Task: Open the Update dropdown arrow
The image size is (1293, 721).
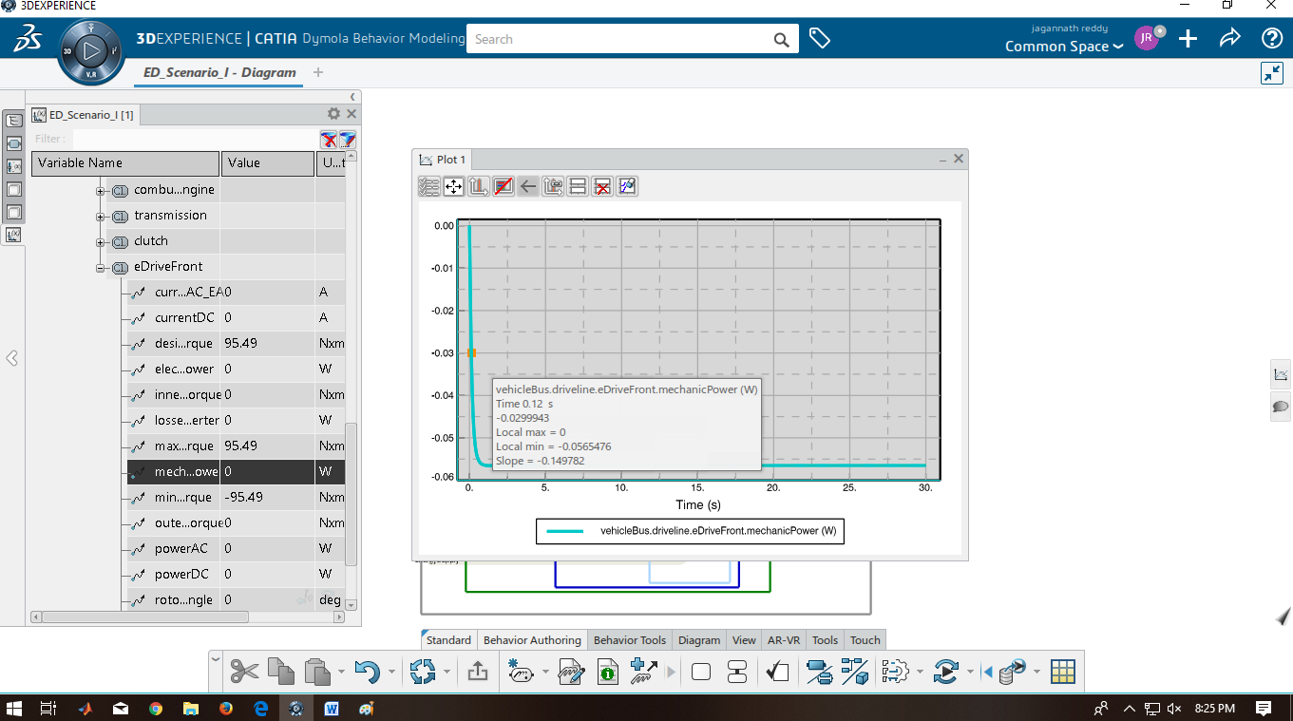Action: point(447,673)
